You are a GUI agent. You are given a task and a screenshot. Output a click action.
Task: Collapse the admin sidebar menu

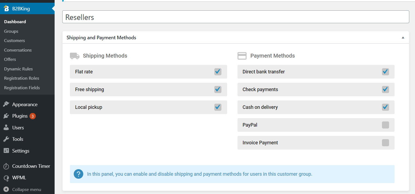point(7,189)
